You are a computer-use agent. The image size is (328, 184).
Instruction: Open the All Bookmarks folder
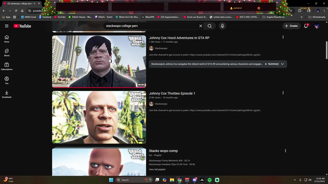coord(317,17)
